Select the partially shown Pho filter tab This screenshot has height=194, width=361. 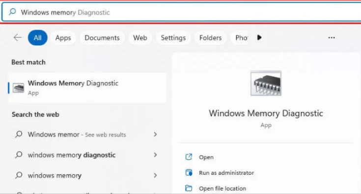[x=240, y=38]
